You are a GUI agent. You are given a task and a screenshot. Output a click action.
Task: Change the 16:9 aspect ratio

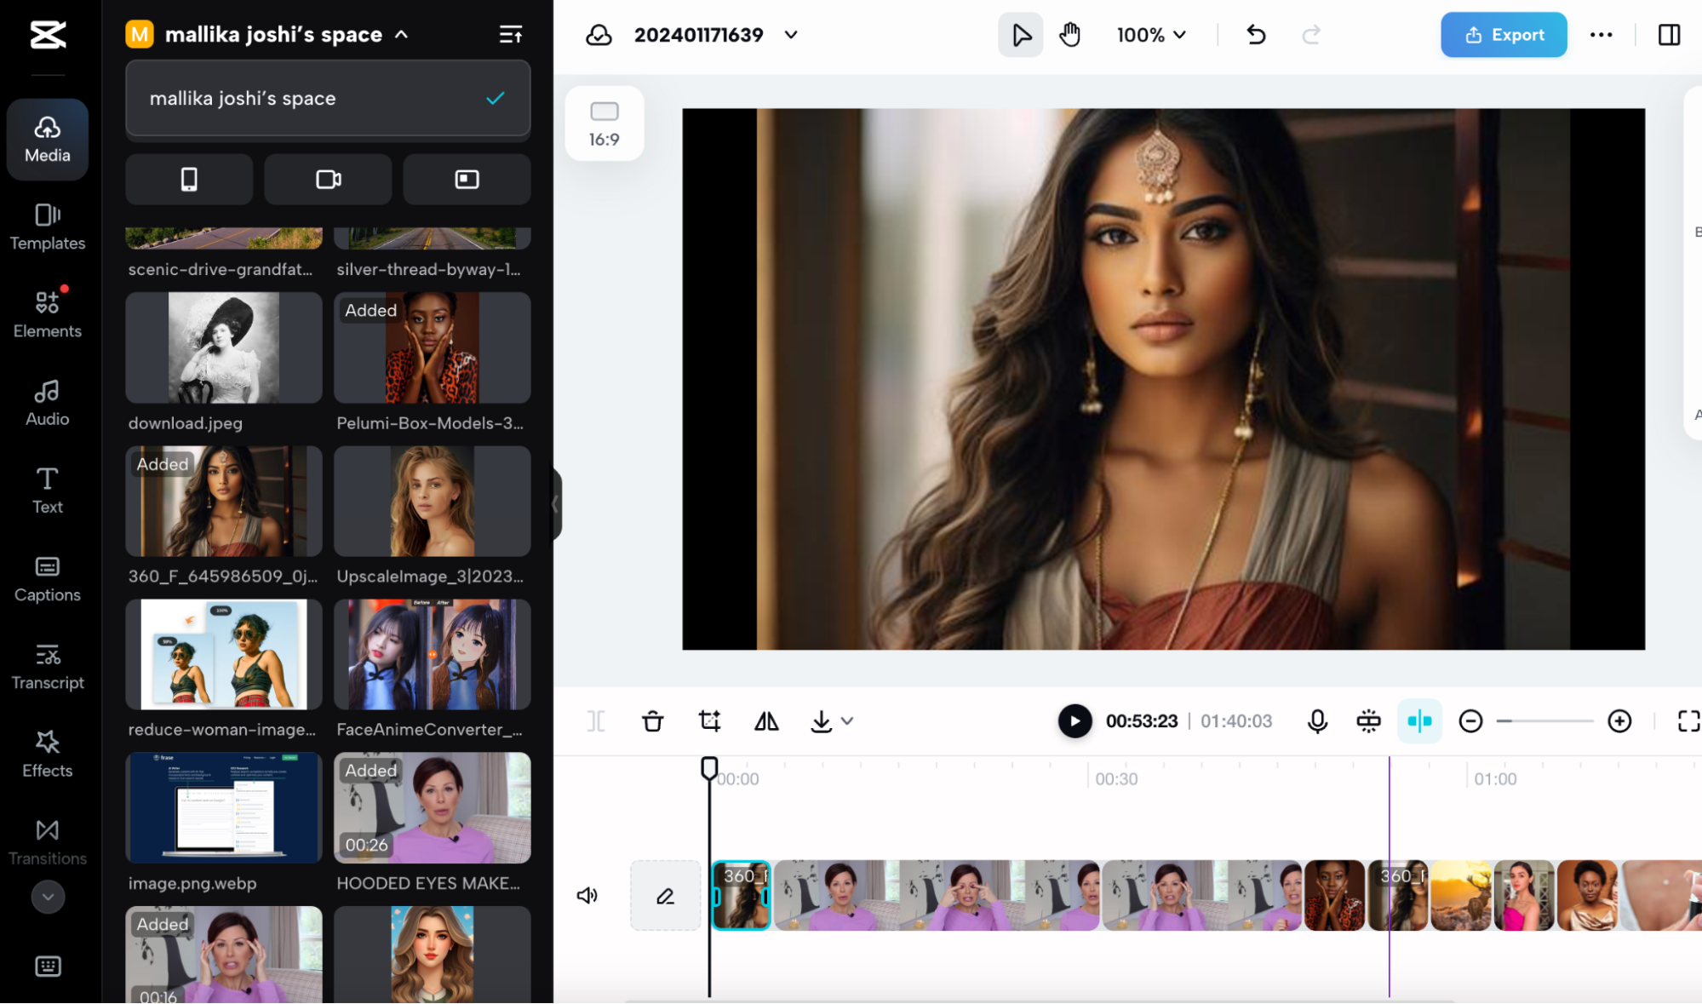605,123
